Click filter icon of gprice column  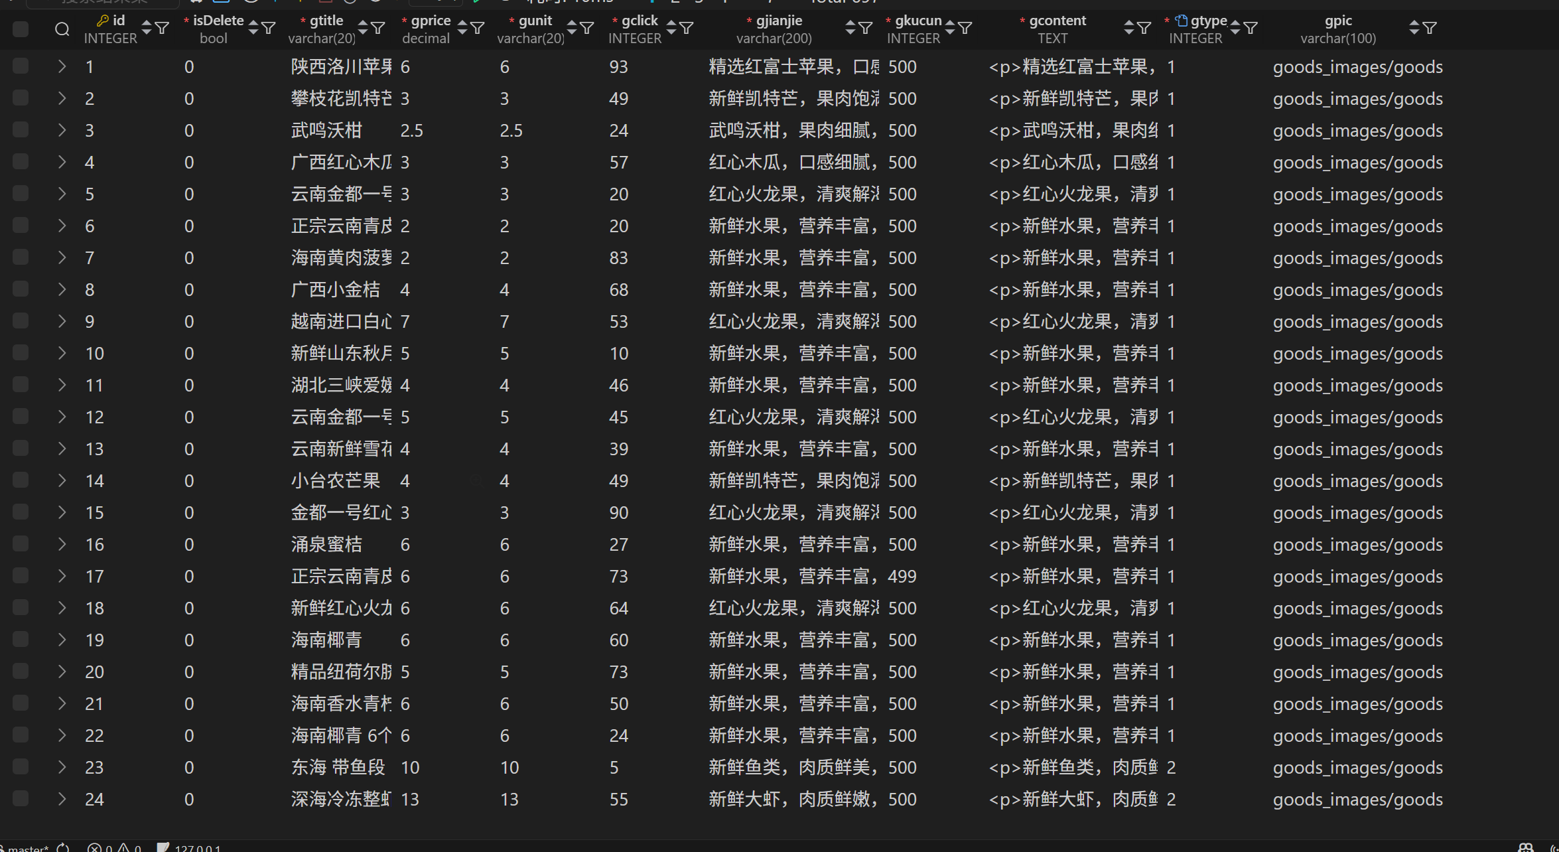click(478, 28)
